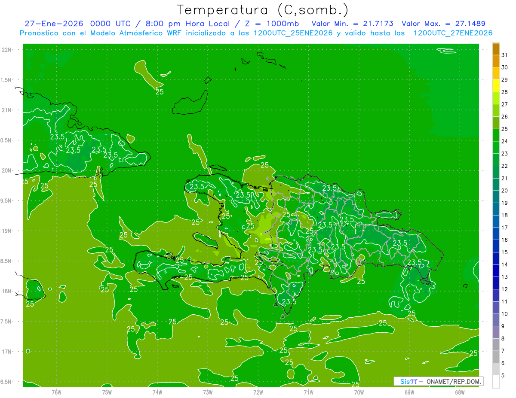
Task: Click the color bar label '7'
Action: tap(503, 351)
